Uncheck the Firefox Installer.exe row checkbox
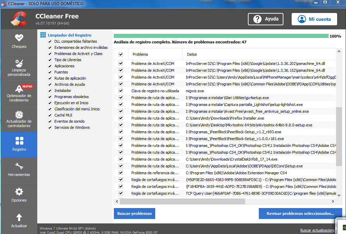 point(121,118)
